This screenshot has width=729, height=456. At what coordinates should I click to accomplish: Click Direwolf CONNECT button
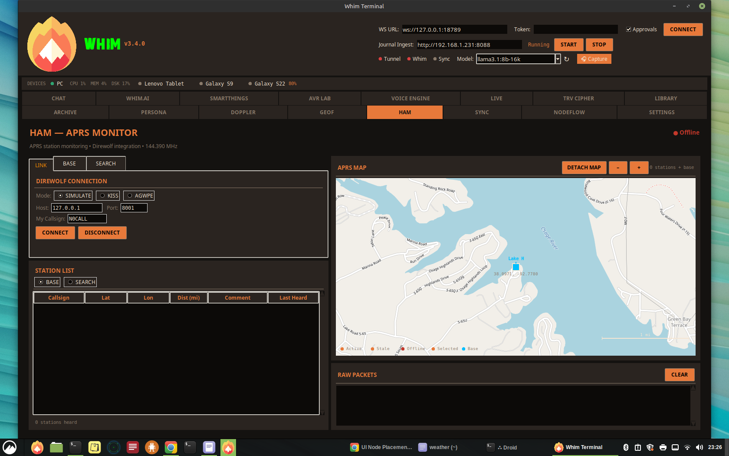click(x=55, y=233)
